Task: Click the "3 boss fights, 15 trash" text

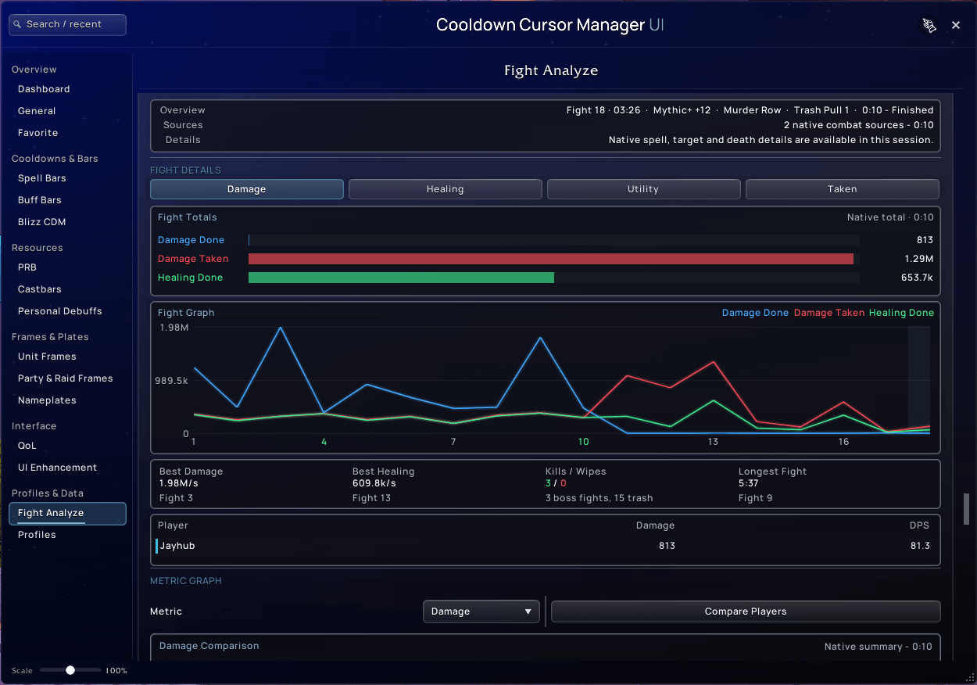Action: click(599, 498)
